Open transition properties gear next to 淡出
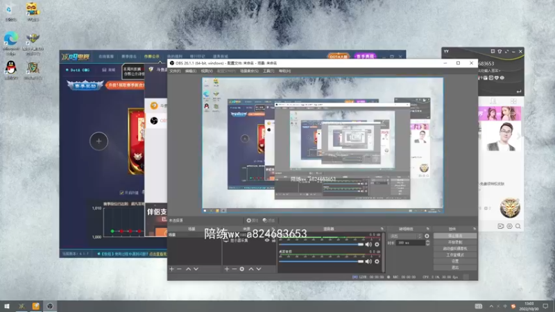This screenshot has height=312, width=555. coord(427,236)
